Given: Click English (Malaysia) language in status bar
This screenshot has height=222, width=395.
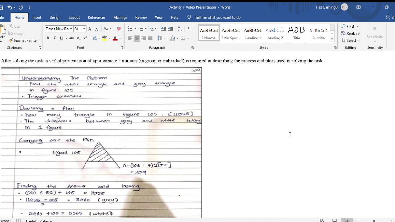Looking at the screenshot, I should (39, 221).
